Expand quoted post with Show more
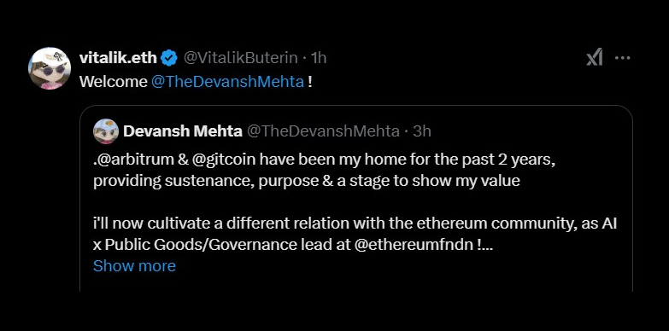Image resolution: width=669 pixels, height=331 pixels. pyautogui.click(x=134, y=266)
